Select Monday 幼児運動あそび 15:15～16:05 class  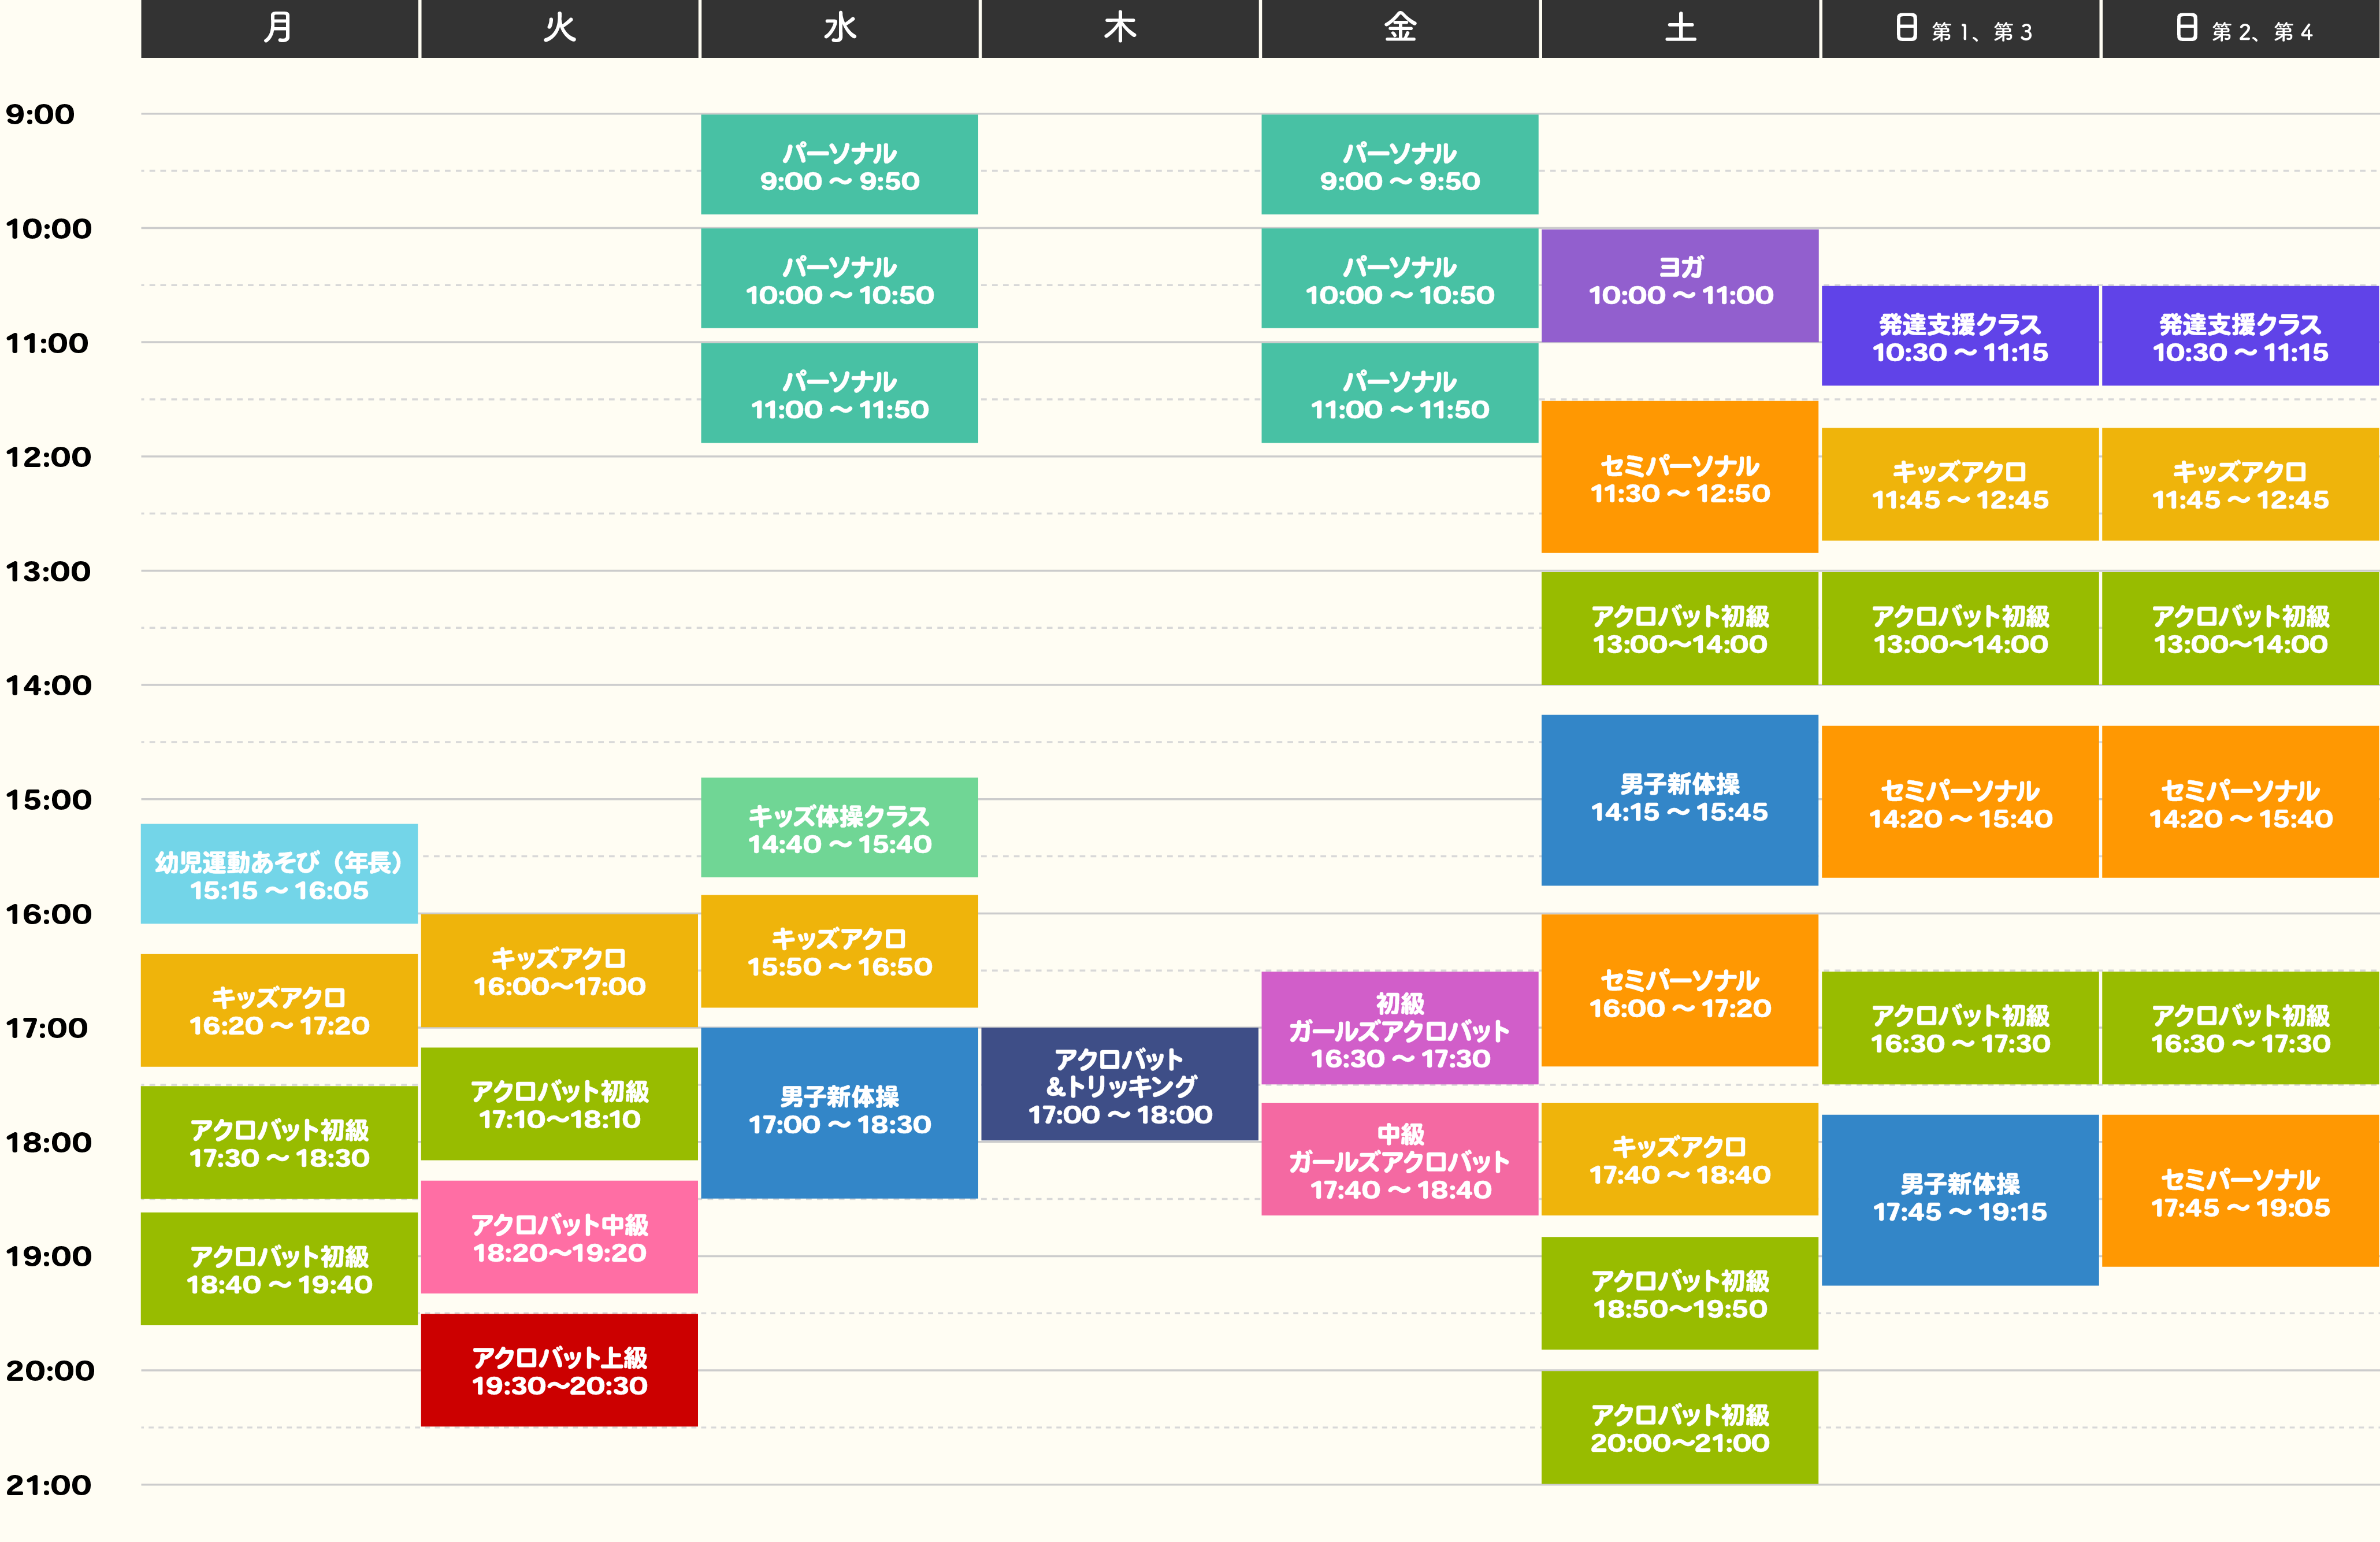(279, 874)
